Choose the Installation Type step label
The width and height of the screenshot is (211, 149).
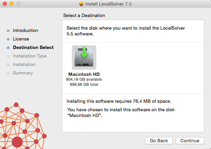pos(30,56)
